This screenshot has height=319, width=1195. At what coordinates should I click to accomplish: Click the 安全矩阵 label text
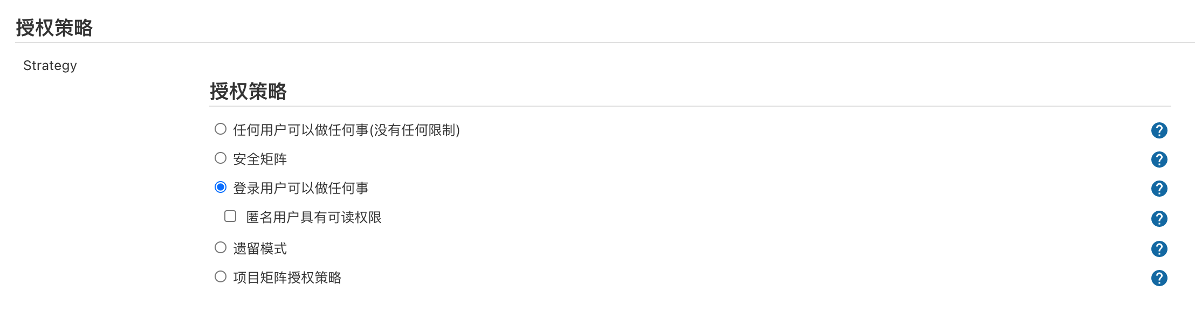click(260, 159)
